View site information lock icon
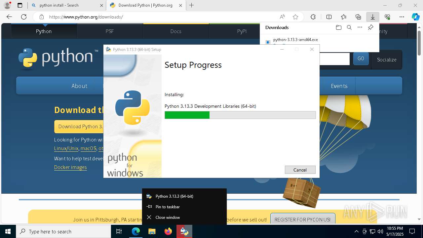 (x=41, y=17)
